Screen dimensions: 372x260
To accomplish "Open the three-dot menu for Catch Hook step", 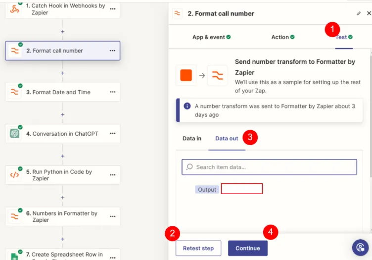I will point(113,9).
